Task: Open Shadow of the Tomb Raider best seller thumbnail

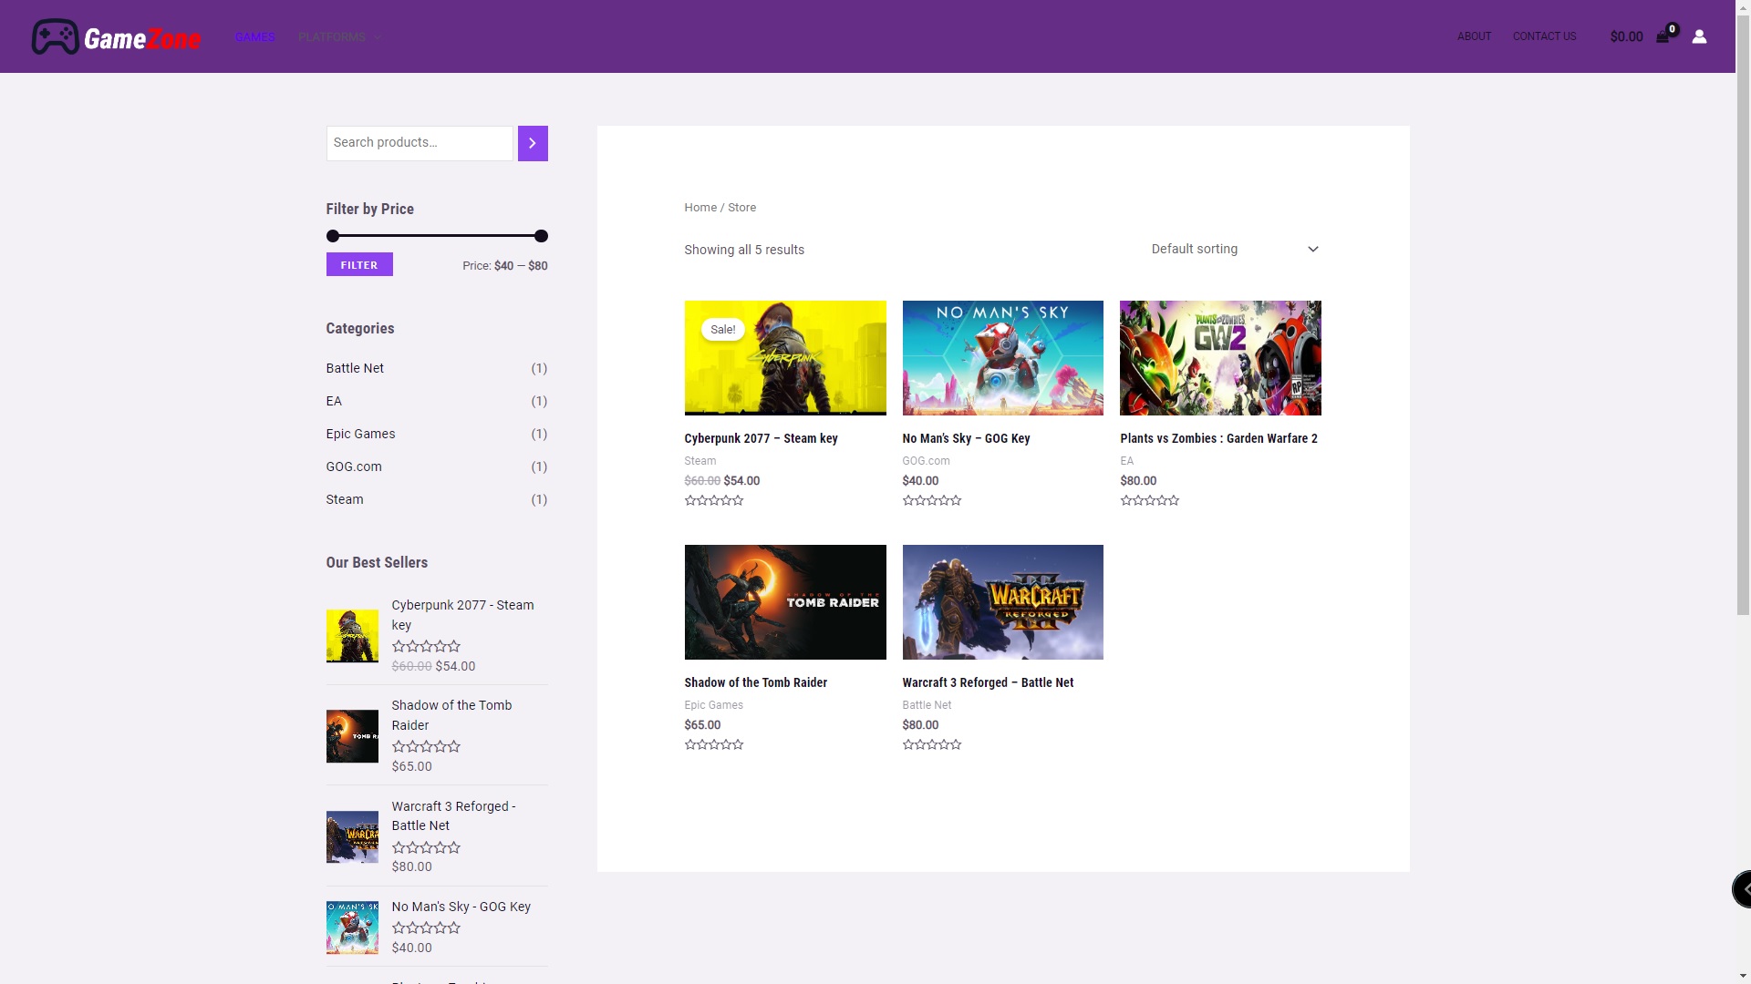Action: tap(352, 736)
